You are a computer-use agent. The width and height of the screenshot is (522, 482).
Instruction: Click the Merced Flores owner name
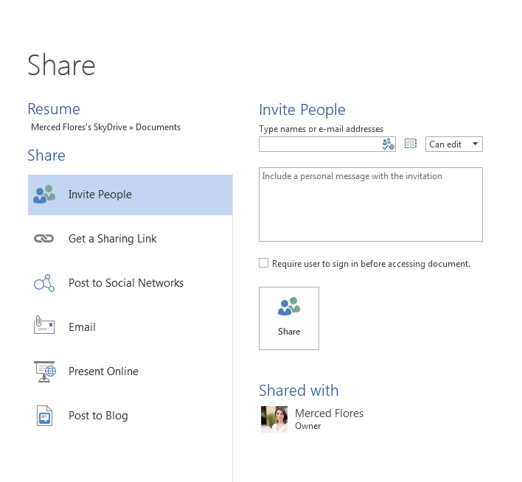click(329, 413)
